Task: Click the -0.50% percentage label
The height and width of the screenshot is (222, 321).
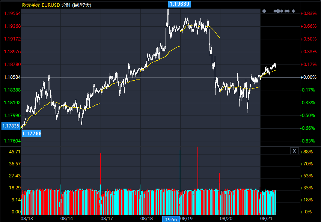Action: point(308,115)
